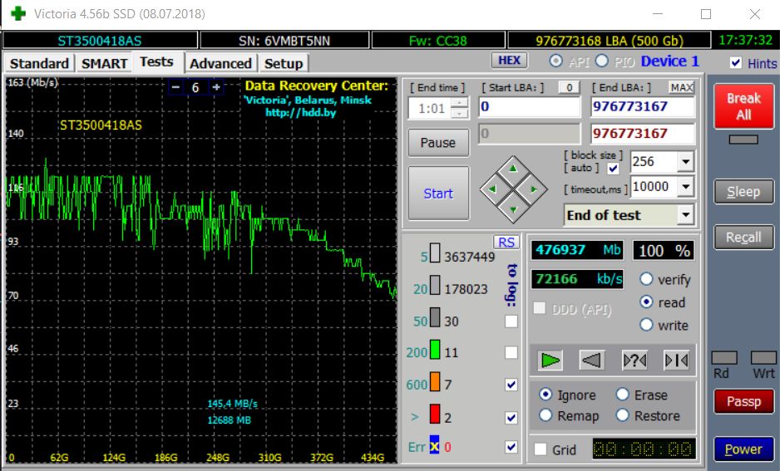Toggle the Hints checkbox

click(736, 63)
